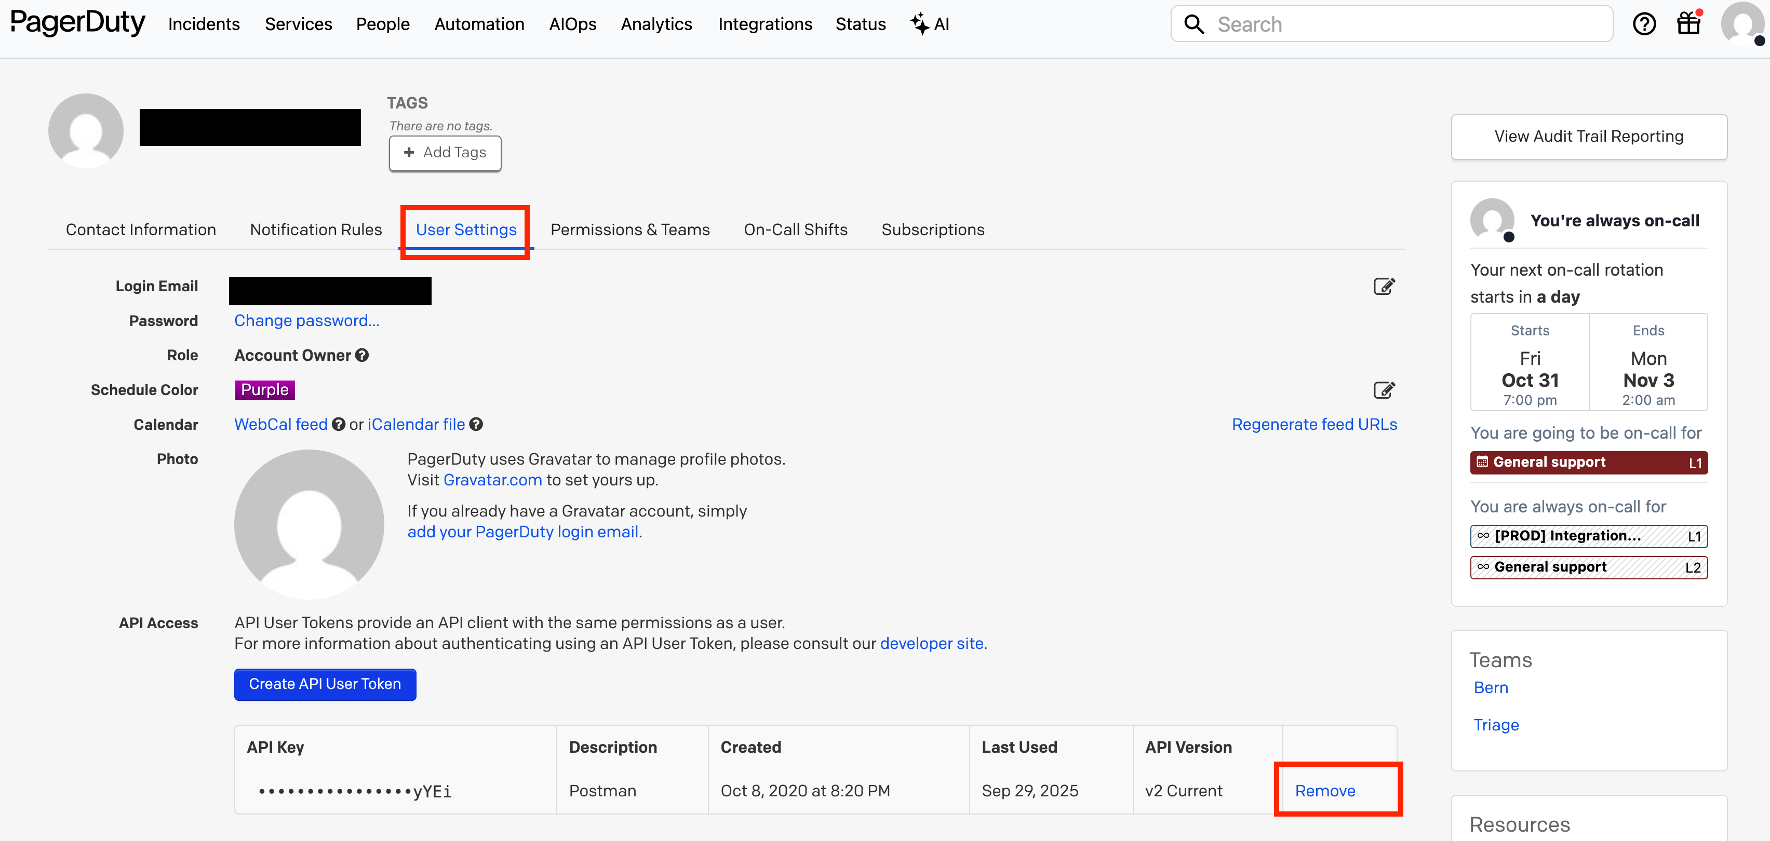Open AIOps menu

coord(572,25)
